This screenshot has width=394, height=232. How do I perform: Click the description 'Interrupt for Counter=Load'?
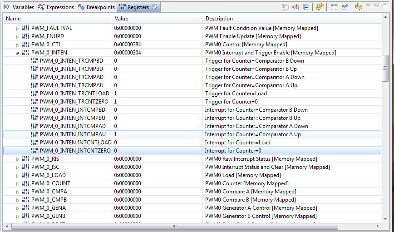coord(238,143)
